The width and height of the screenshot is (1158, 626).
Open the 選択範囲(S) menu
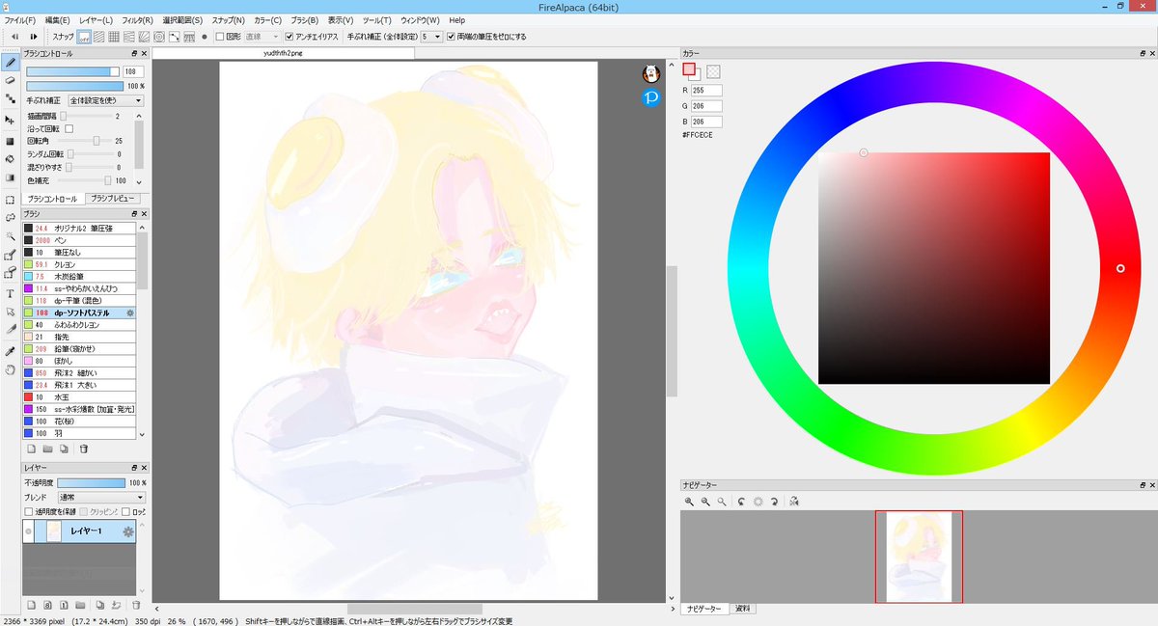tap(183, 20)
